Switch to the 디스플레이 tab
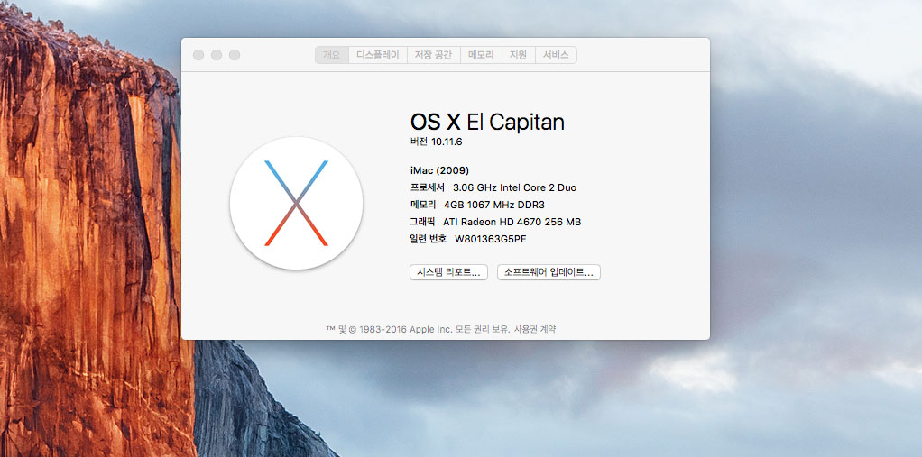The image size is (922, 457). coord(378,55)
